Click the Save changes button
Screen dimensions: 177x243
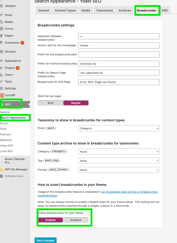[x=45, y=240]
